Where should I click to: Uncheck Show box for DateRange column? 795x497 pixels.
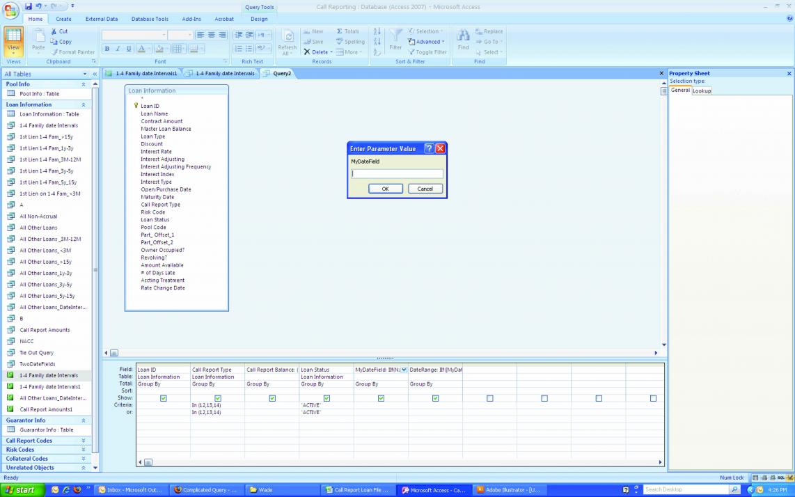[435, 398]
